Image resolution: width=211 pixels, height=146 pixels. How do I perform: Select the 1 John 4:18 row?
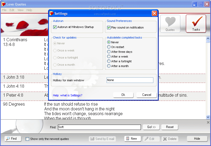click(x=103, y=87)
